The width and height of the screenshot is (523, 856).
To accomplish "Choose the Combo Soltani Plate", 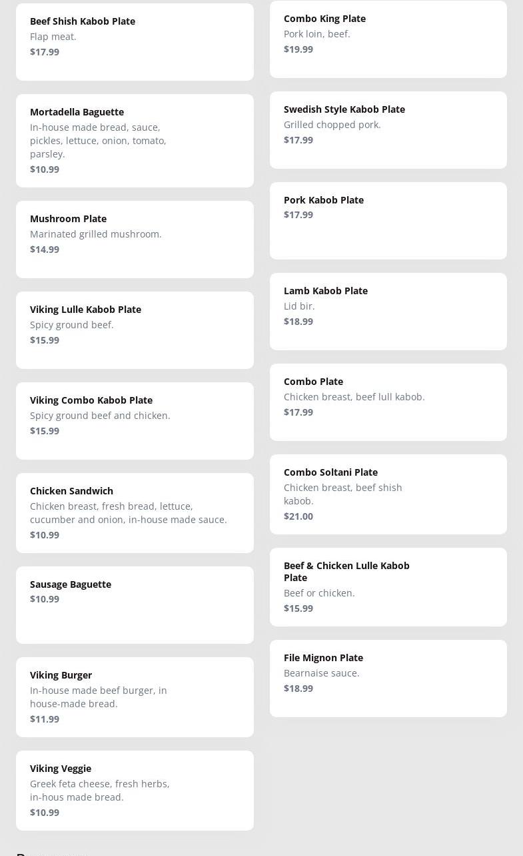I will click(388, 494).
